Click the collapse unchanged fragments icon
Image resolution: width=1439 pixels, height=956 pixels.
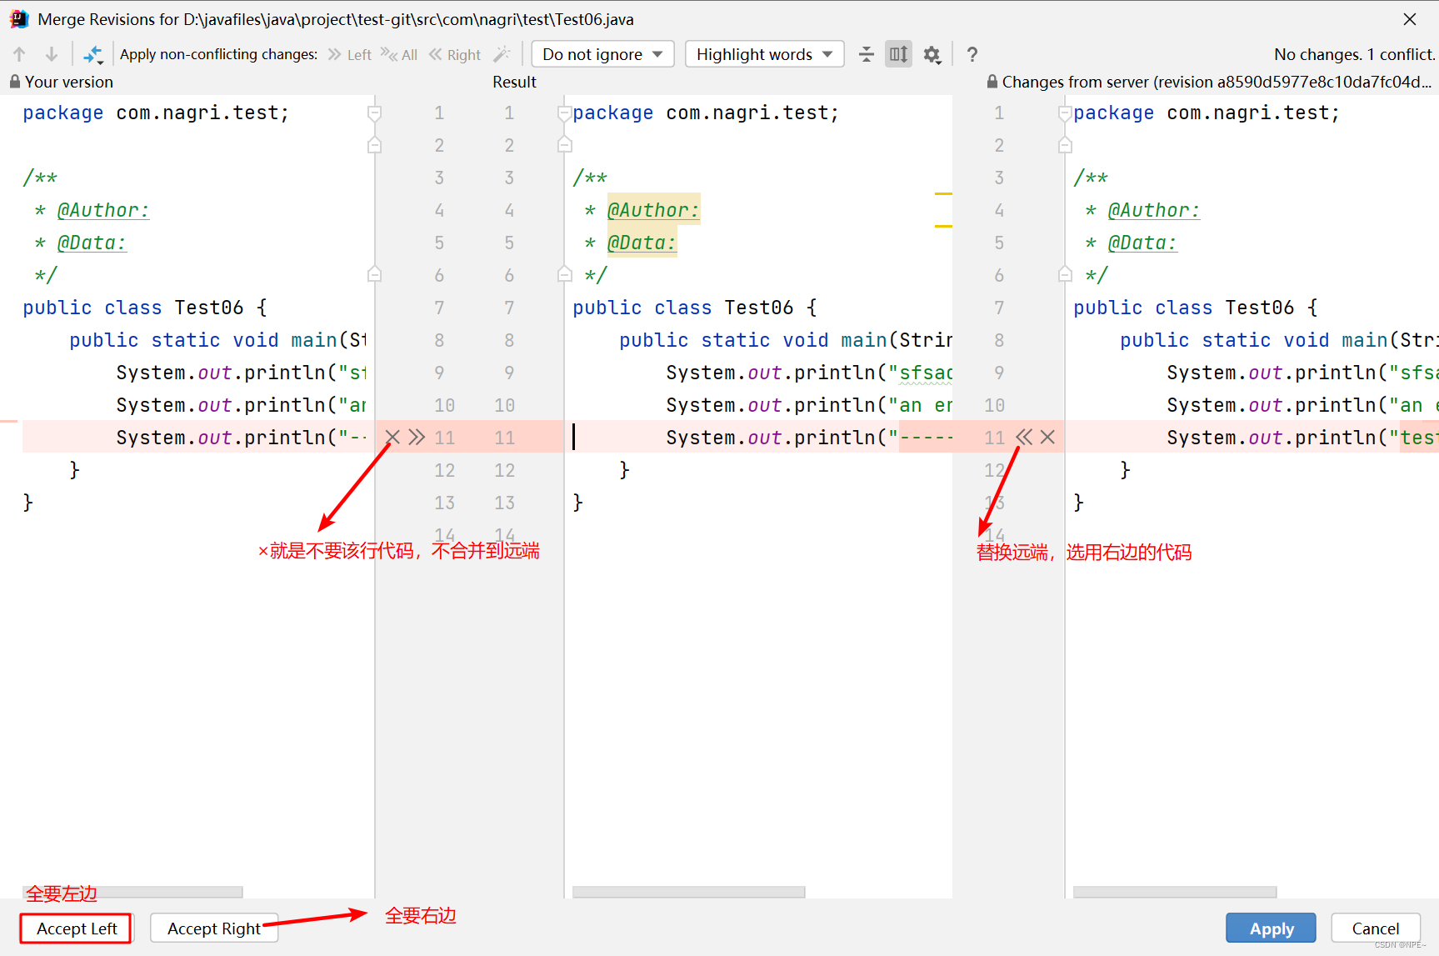[867, 54]
